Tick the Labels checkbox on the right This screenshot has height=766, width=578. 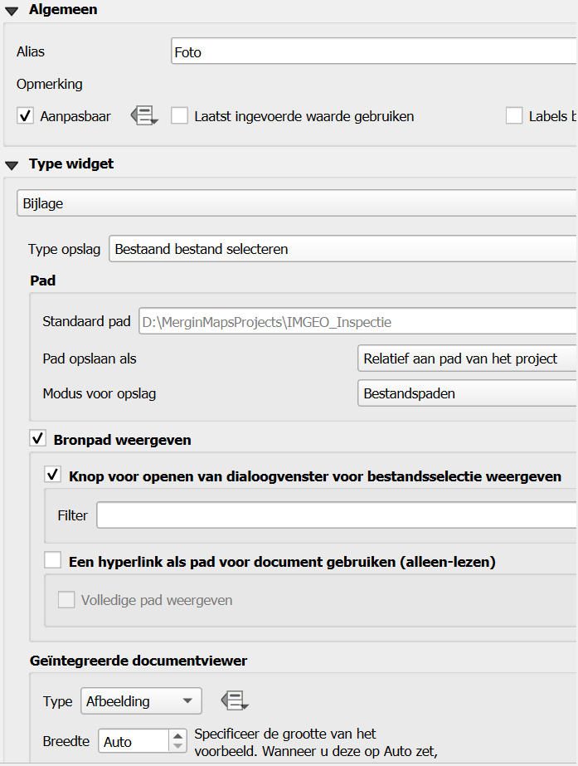click(514, 116)
